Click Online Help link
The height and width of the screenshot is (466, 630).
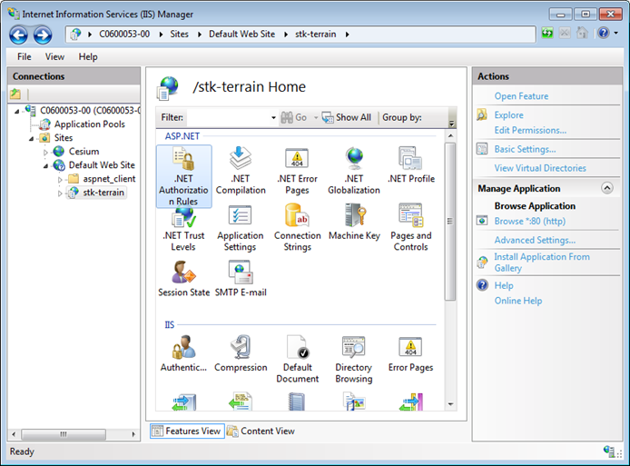click(518, 301)
